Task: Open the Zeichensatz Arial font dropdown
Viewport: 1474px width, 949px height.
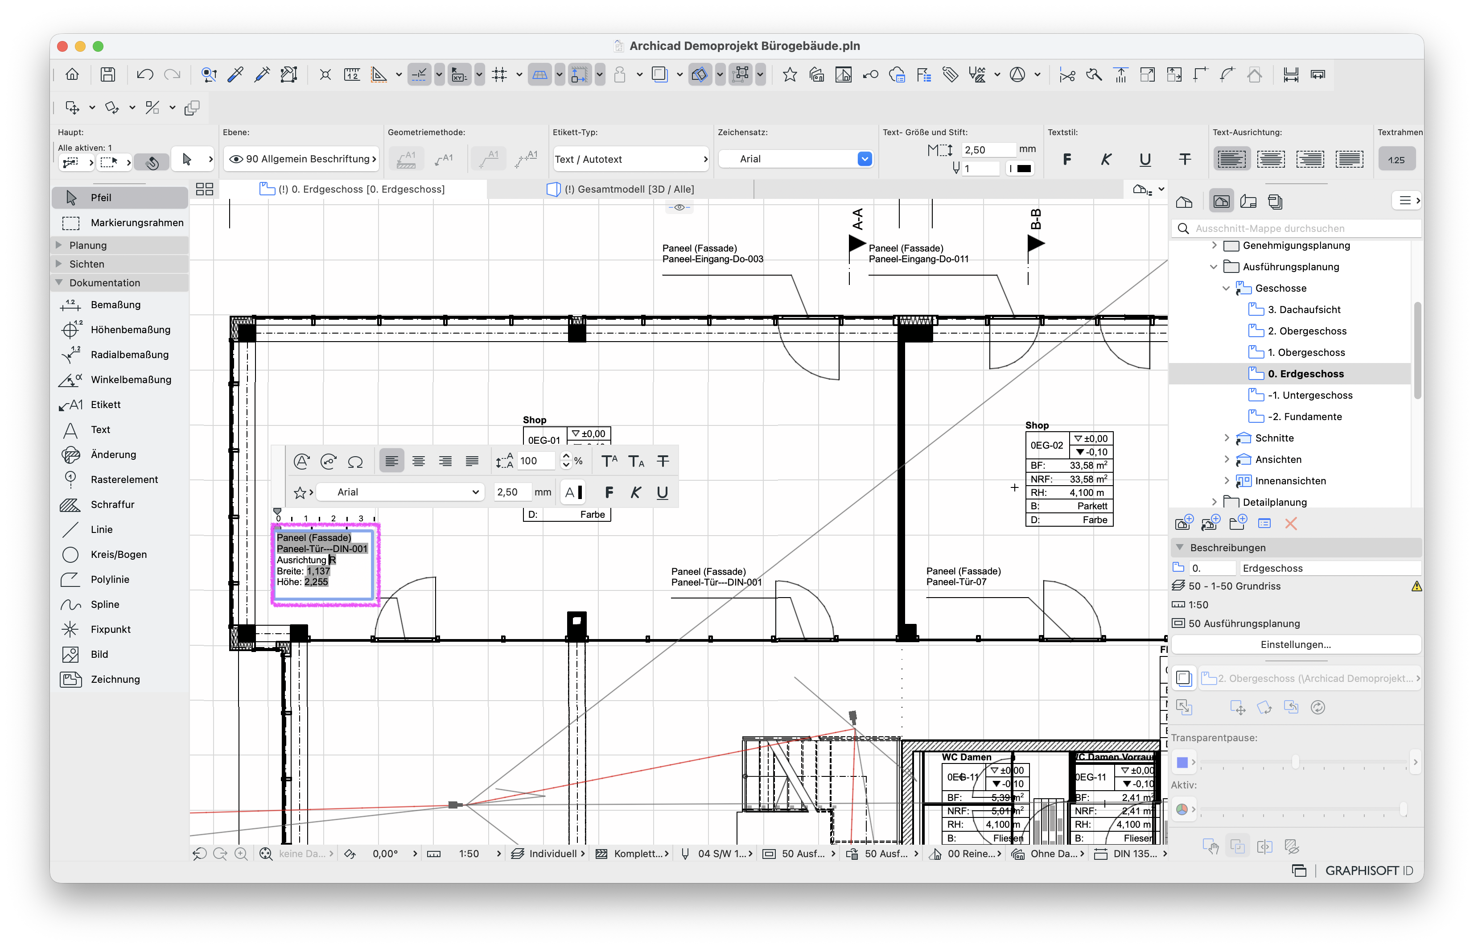Action: [x=796, y=159]
